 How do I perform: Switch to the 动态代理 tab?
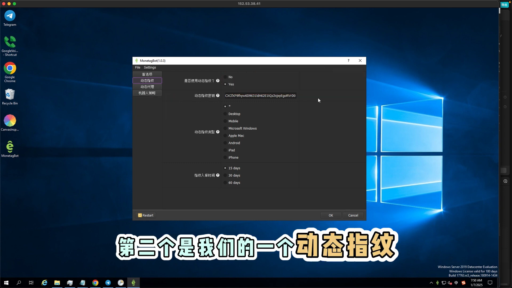(x=147, y=87)
